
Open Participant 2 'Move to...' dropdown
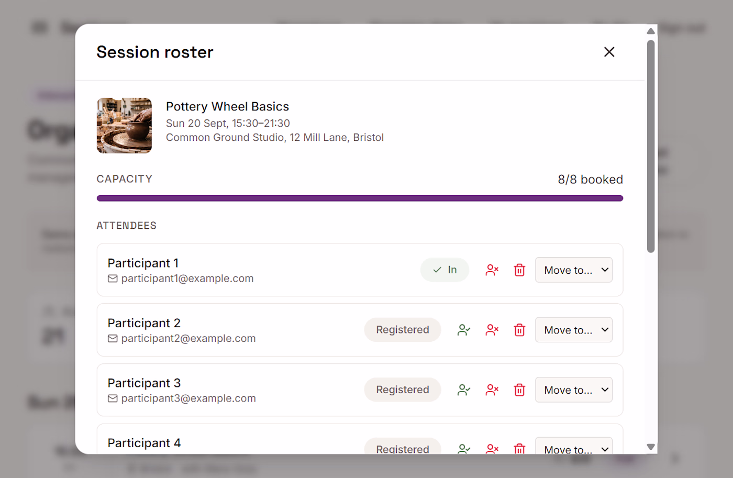tap(574, 330)
